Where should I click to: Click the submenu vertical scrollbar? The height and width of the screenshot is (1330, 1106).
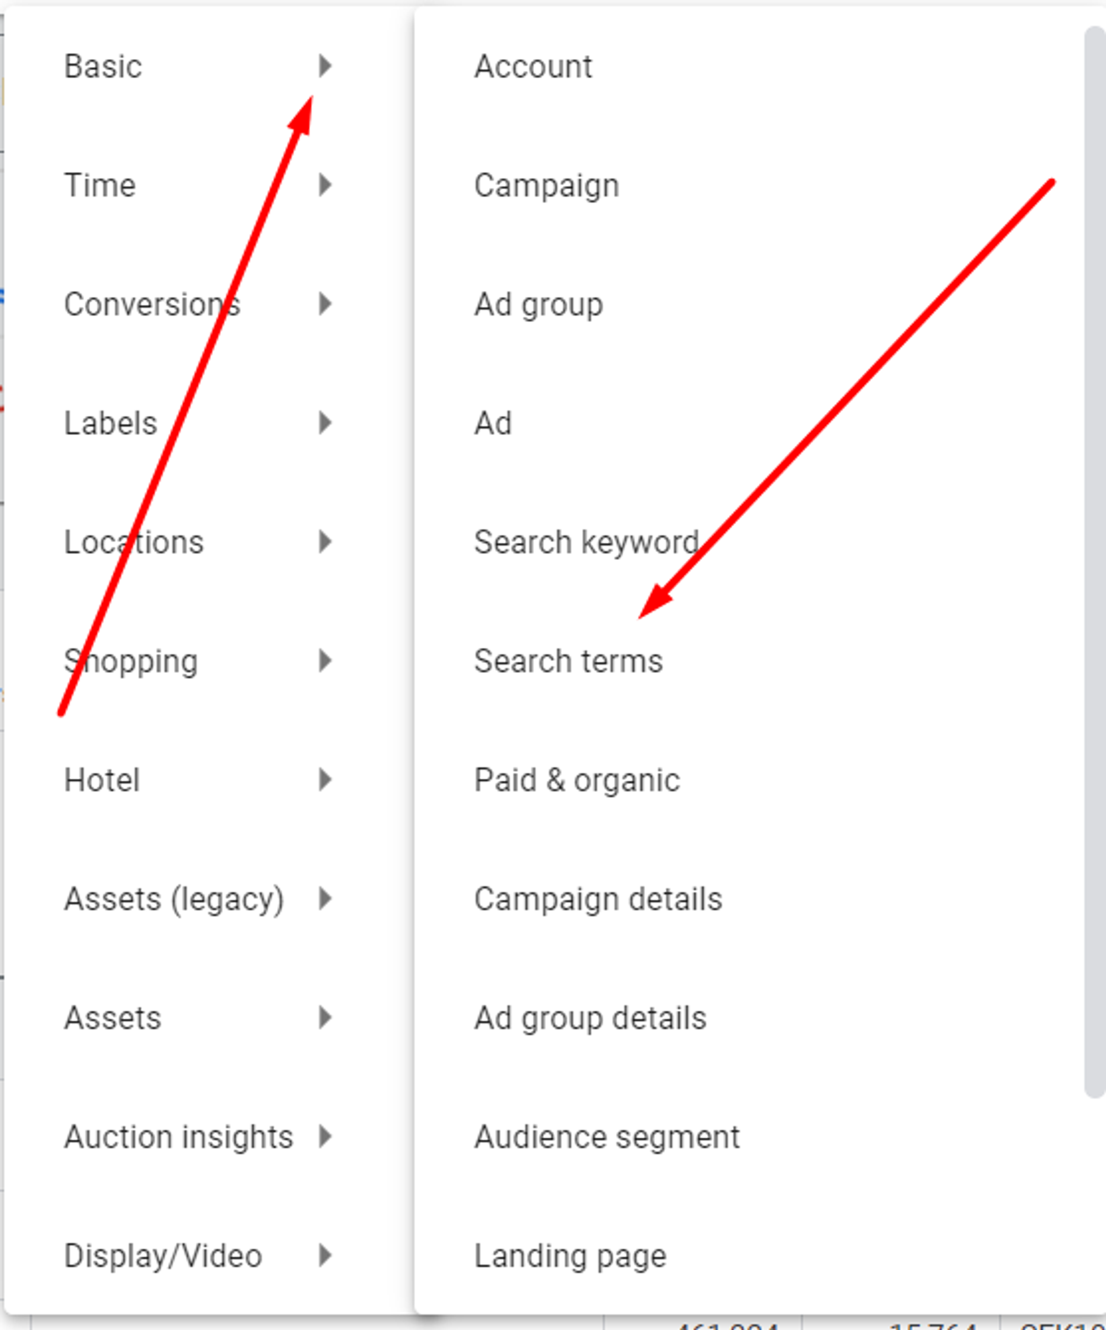pos(1095,563)
